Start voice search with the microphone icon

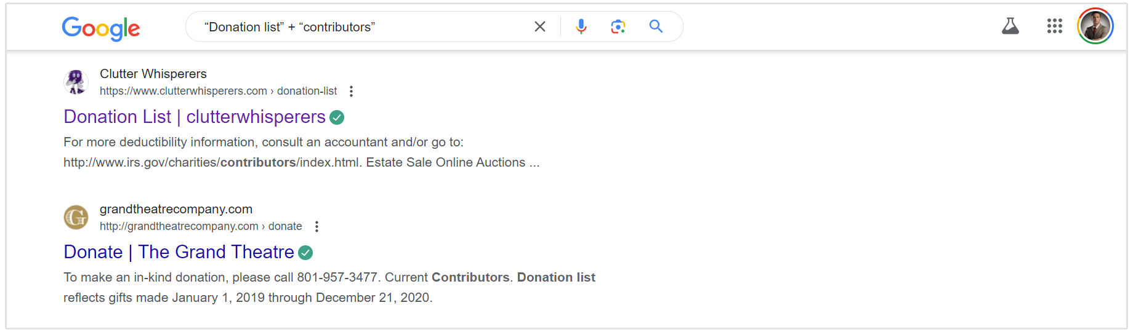[581, 26]
